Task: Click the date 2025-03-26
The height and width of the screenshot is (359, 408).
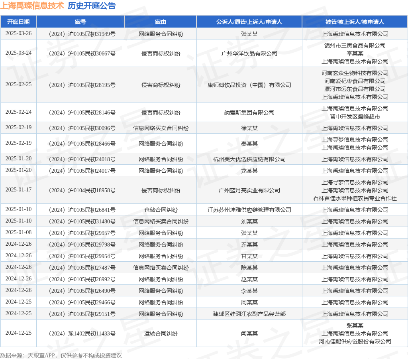Action: pos(18,34)
